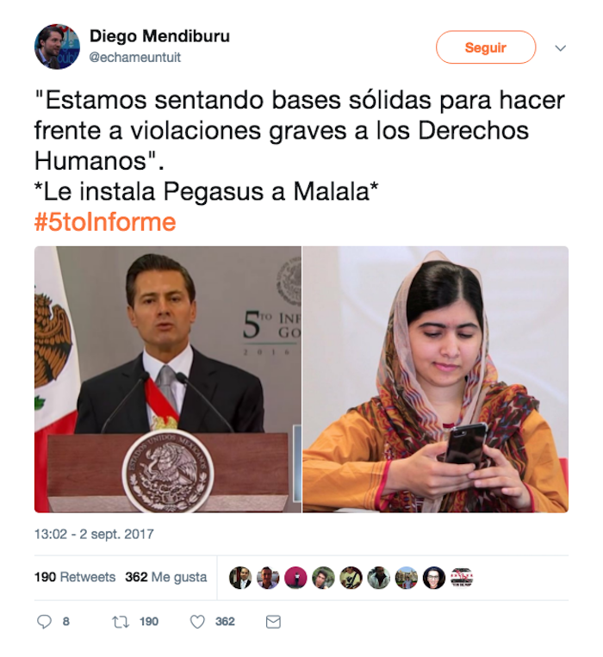The width and height of the screenshot is (603, 657).
Task: Open the @echameuntuit handle link
Action: [135, 58]
